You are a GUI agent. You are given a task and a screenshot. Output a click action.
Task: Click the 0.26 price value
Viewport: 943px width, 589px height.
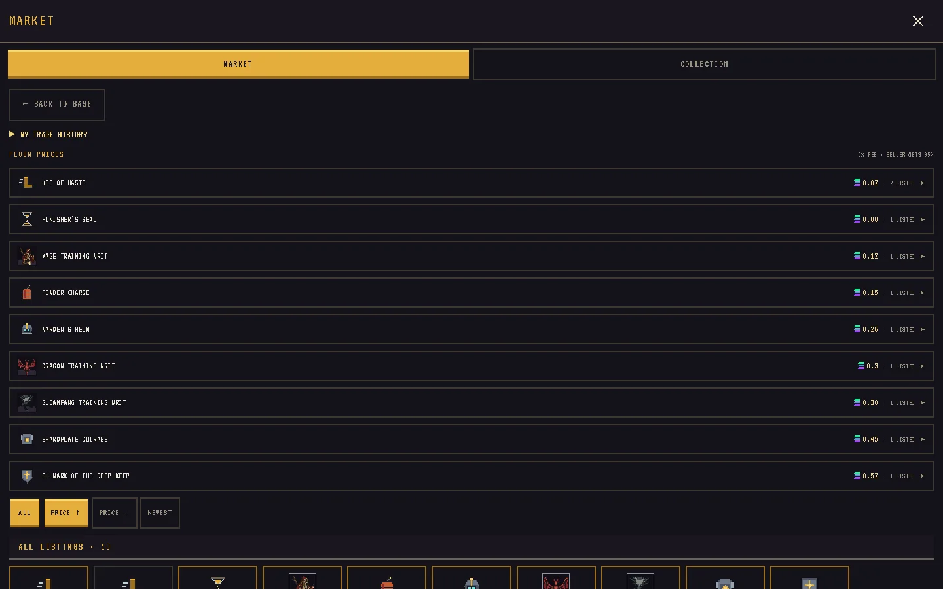(x=870, y=329)
